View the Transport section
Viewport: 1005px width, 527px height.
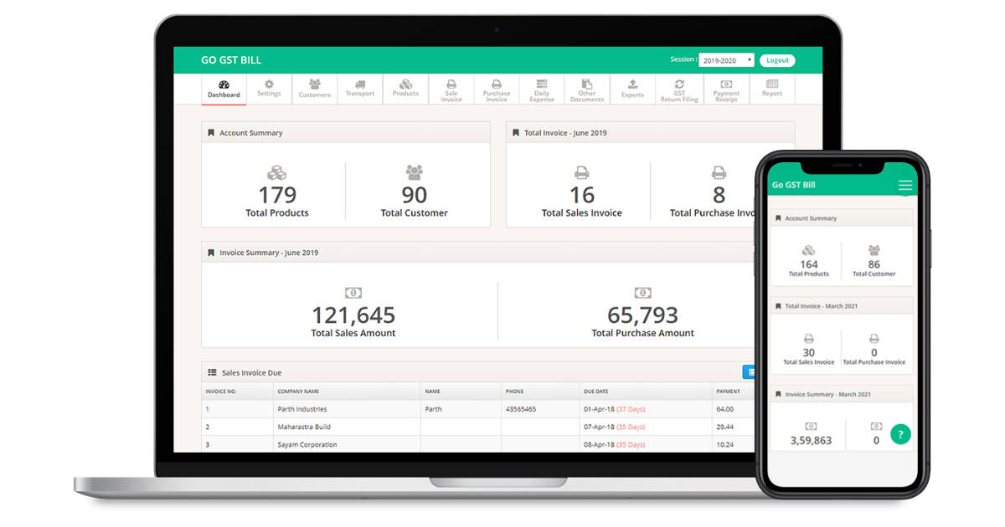(x=359, y=89)
